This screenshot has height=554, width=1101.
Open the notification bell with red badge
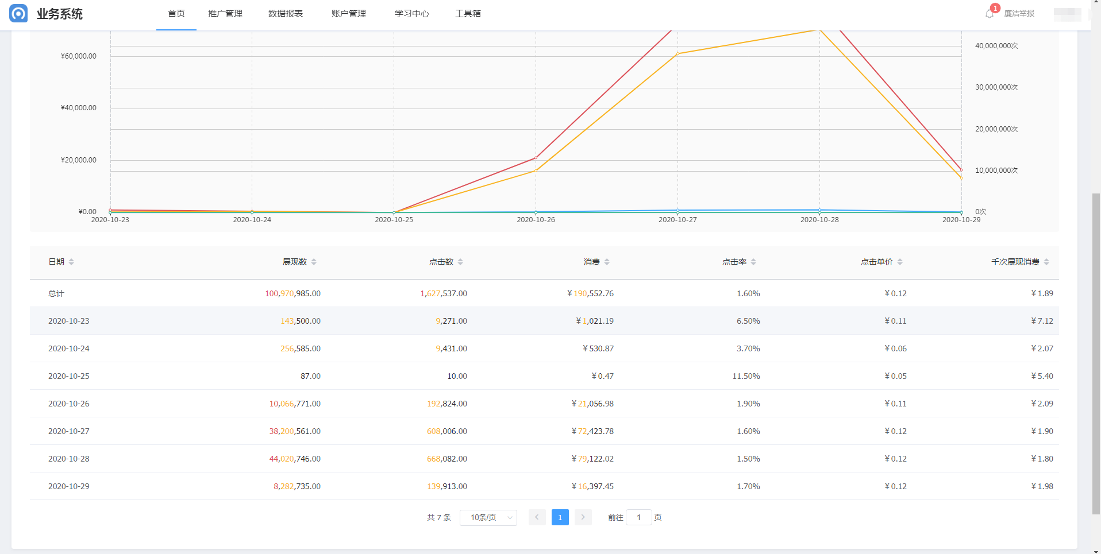(990, 13)
